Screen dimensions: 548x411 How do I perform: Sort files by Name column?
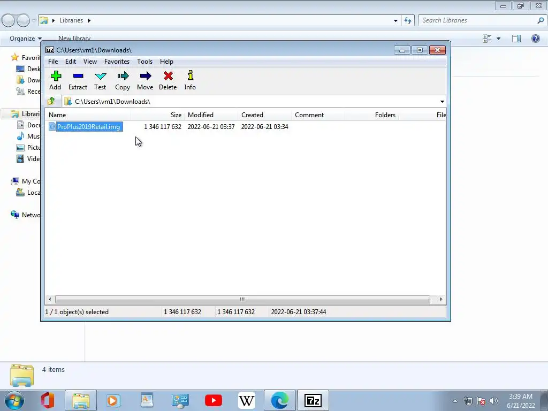[88, 115]
